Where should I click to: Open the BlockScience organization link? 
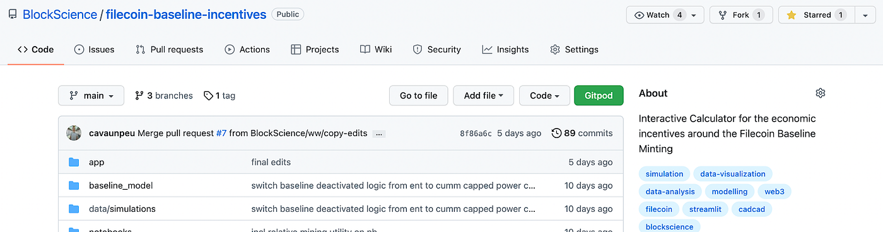coord(60,14)
